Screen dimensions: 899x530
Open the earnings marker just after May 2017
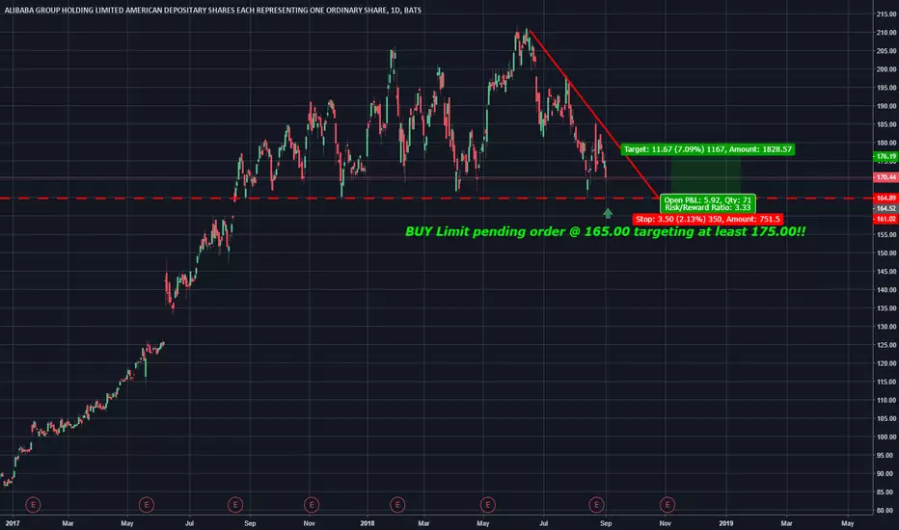[x=147, y=505]
